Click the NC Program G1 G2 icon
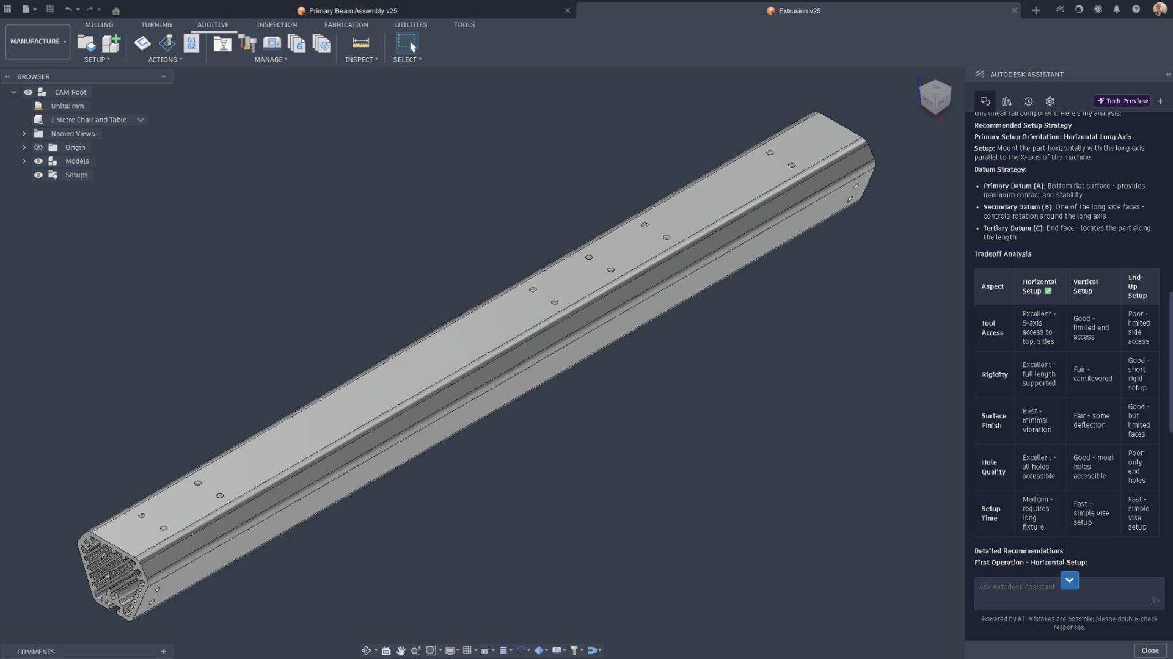Viewport: 1173px width, 659px height. coord(191,43)
